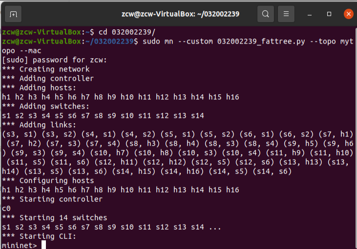Viewport: 357px width, 249px height.
Task: Open the terminal hamburger menu
Action: 287,14
